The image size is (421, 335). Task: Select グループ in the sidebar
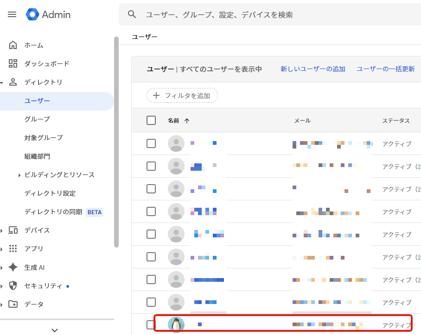[x=37, y=119]
